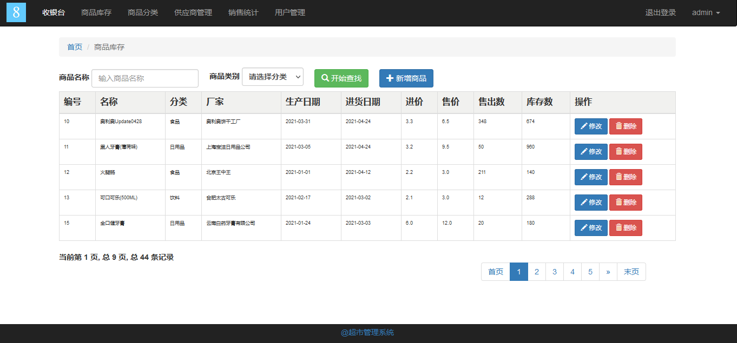Click 修改 for 黑人牙膏(薄荷味)
This screenshot has width=737, height=343.
pos(591,152)
